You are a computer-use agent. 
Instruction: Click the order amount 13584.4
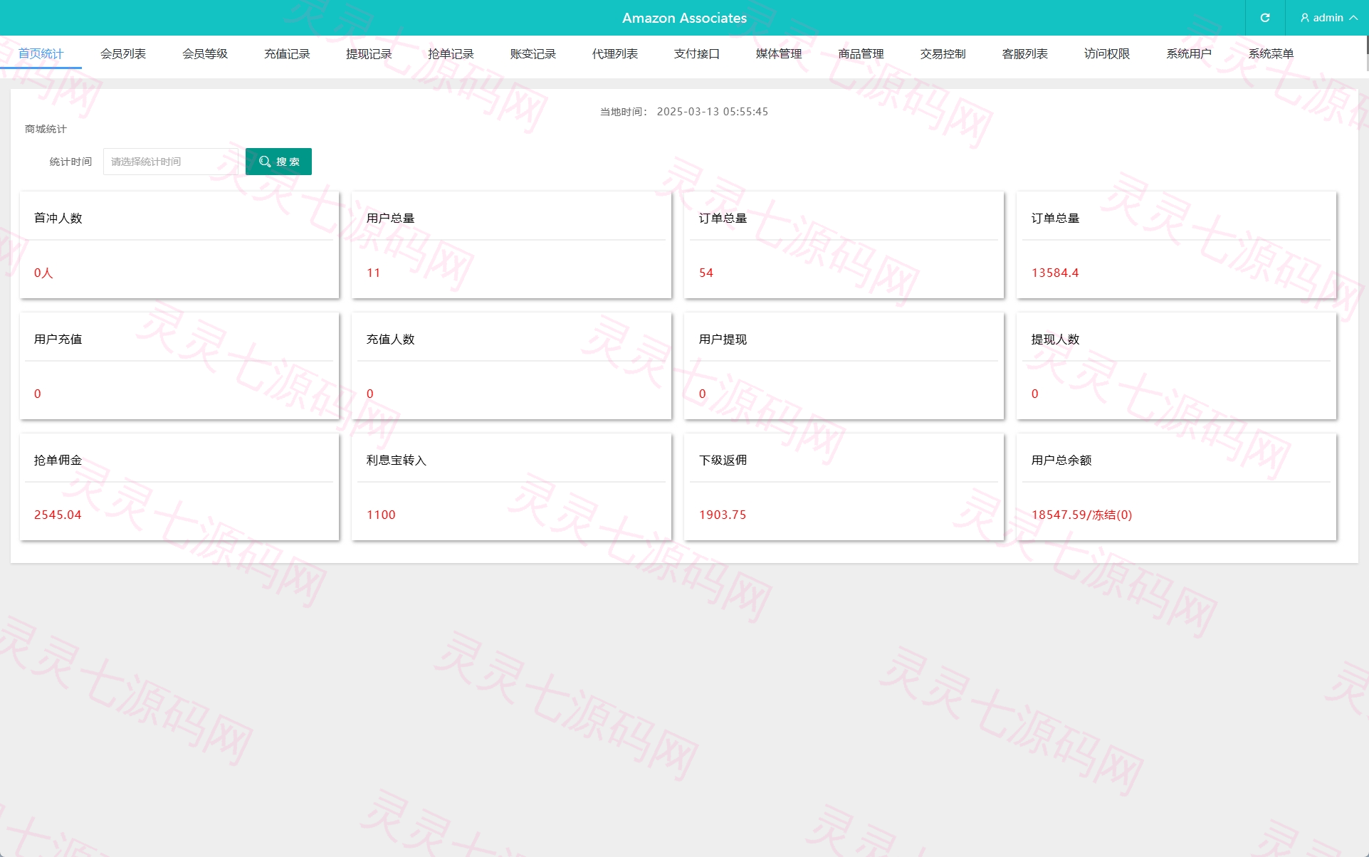1055,273
